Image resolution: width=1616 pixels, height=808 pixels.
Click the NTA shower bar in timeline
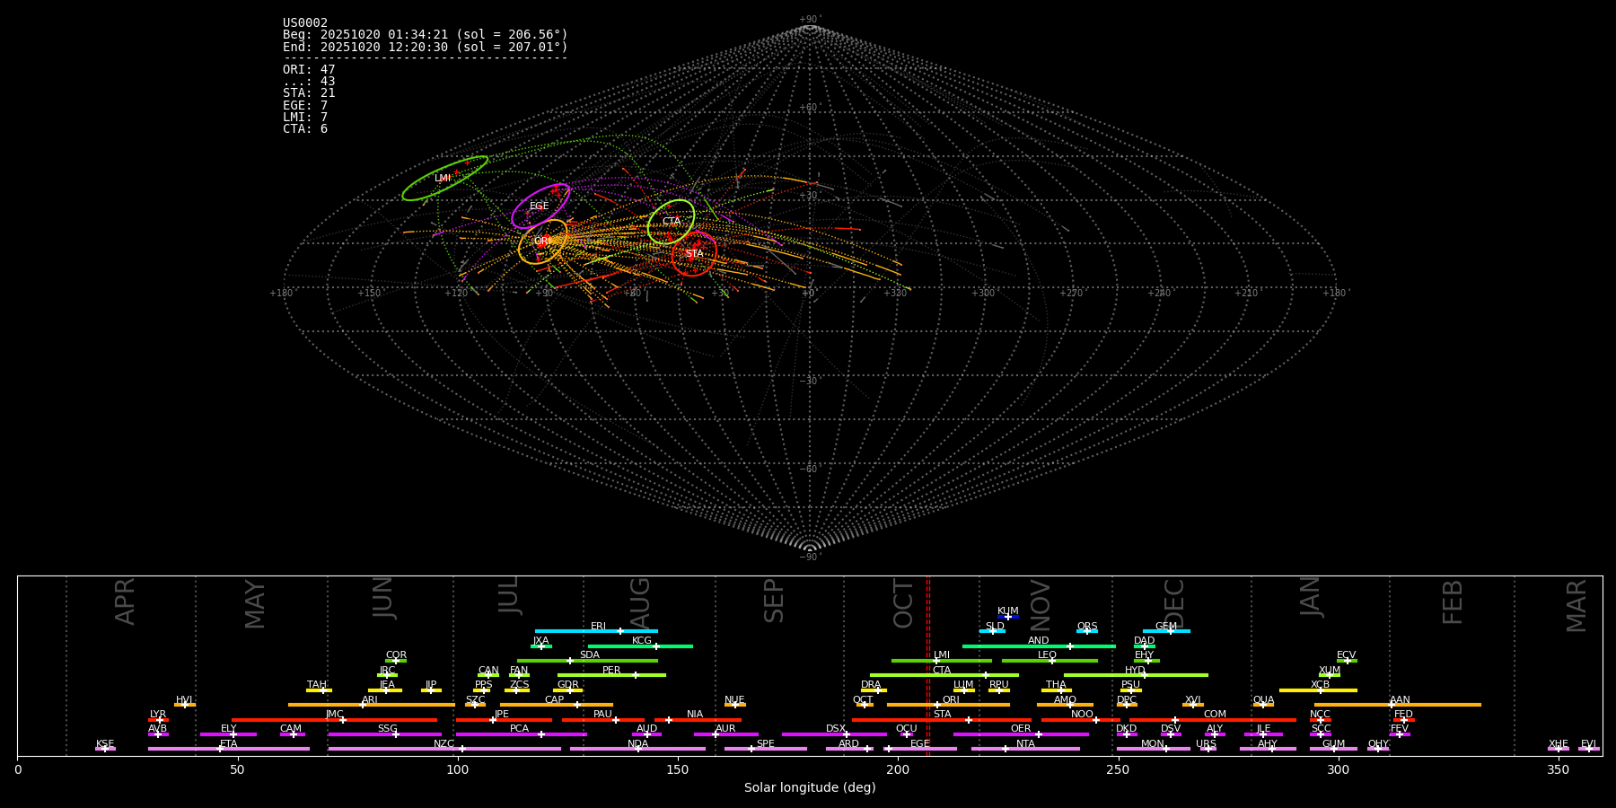tap(1025, 749)
